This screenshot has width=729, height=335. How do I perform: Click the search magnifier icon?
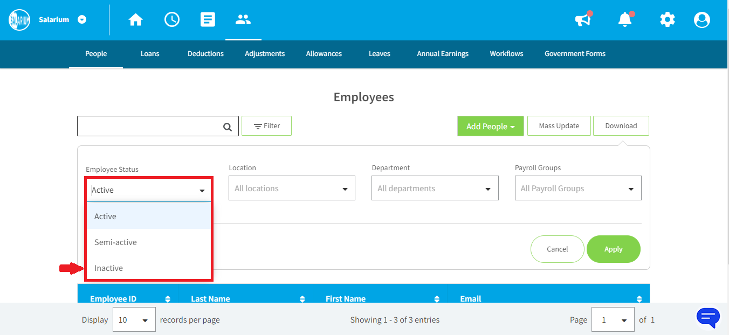pos(228,127)
